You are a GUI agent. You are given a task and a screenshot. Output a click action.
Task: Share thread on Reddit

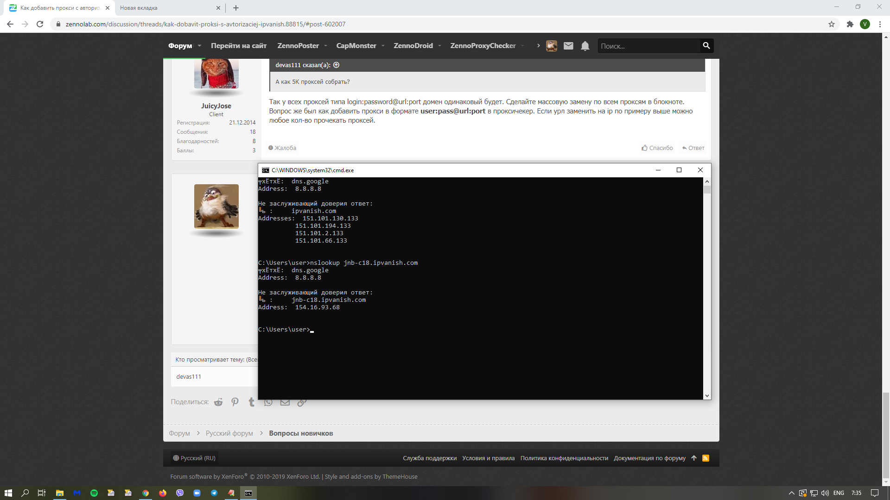tap(218, 402)
